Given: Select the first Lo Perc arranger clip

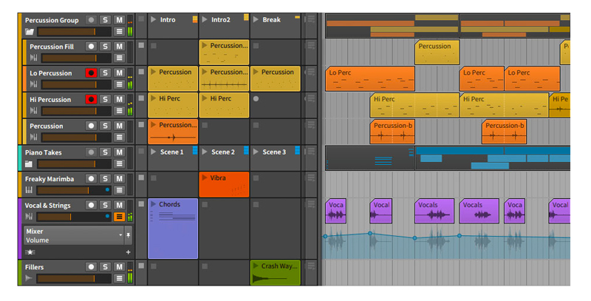Looking at the screenshot, I should (x=369, y=78).
